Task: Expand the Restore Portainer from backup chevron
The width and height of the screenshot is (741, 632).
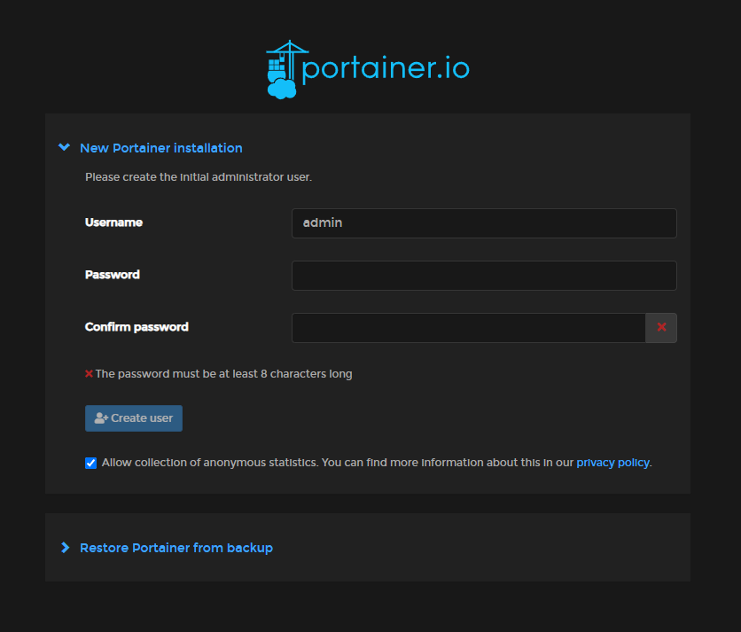Action: (66, 548)
